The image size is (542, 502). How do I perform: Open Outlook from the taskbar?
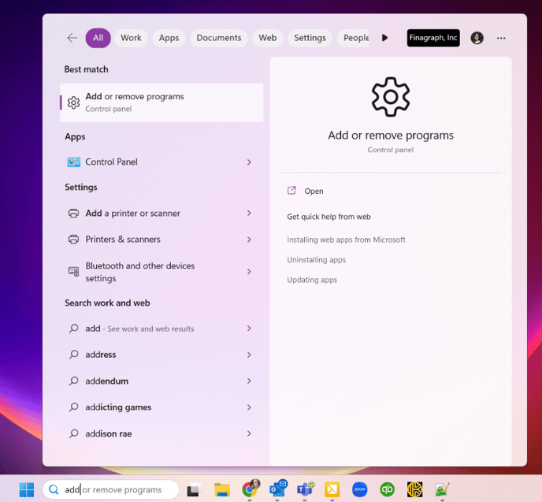coord(277,489)
